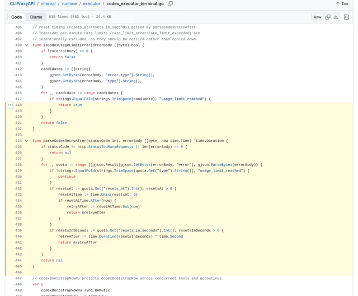Select line number 432
This screenshot has height=296, width=358.
point(18,189)
